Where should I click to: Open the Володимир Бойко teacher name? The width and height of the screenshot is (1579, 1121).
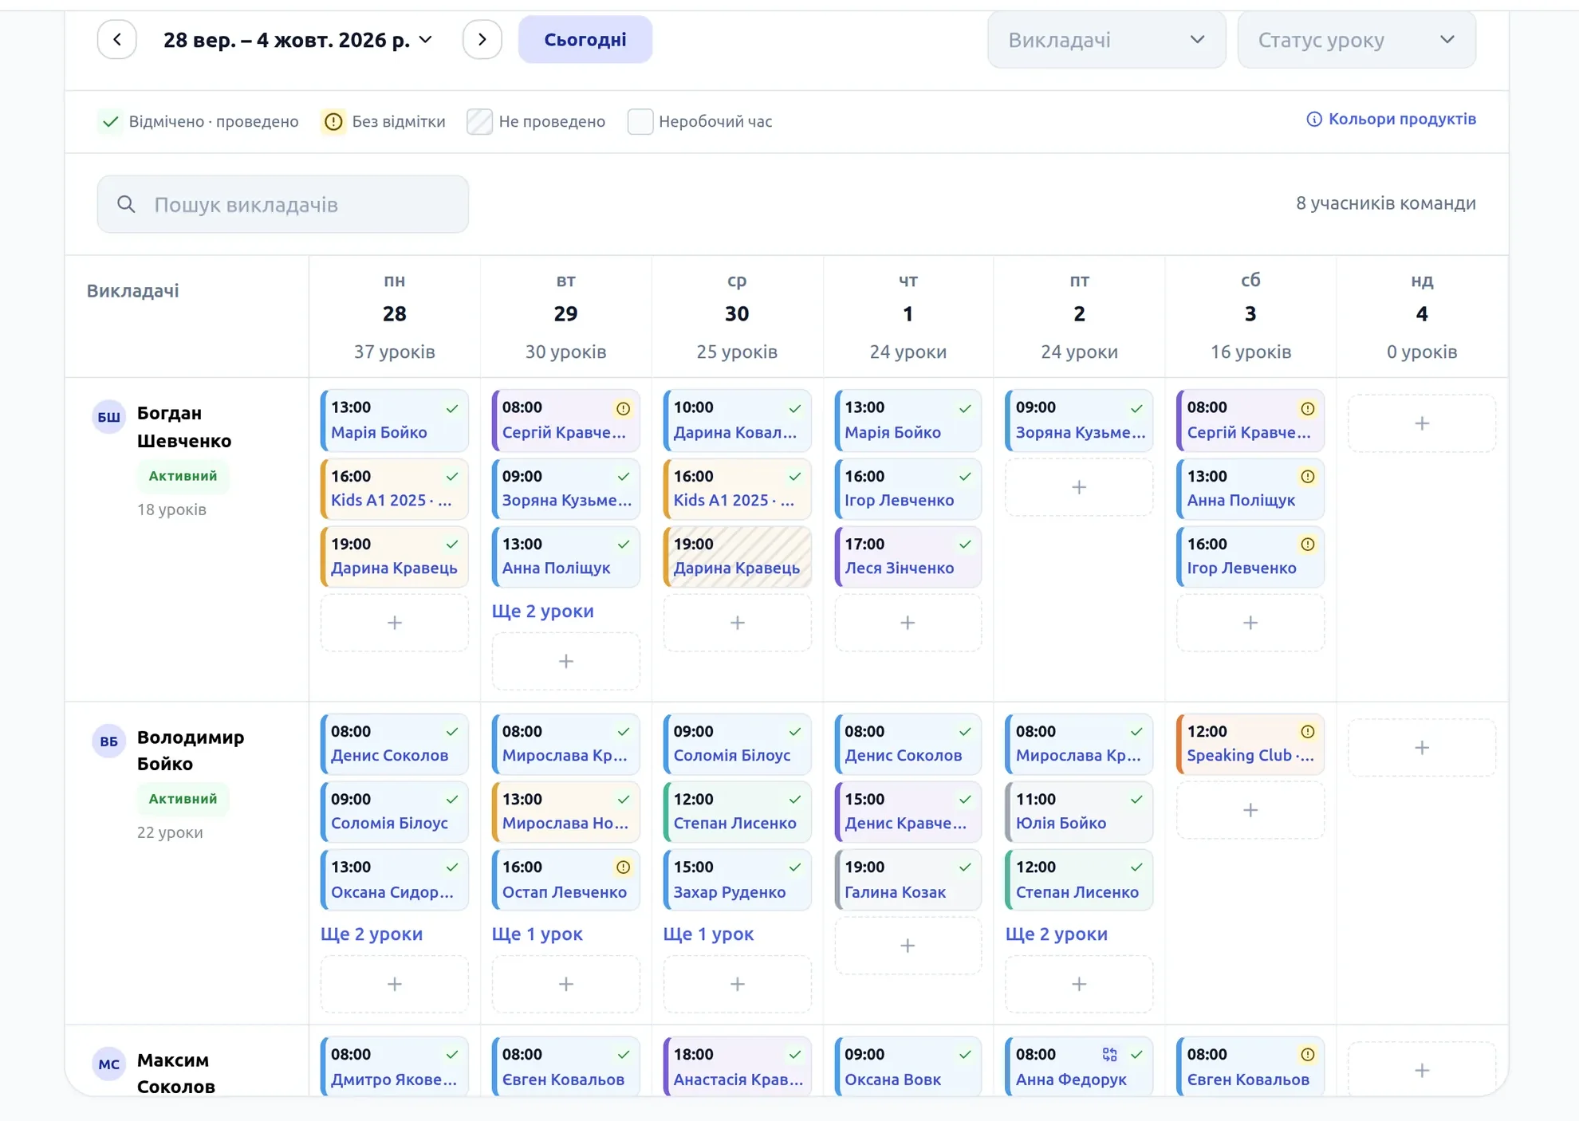191,750
